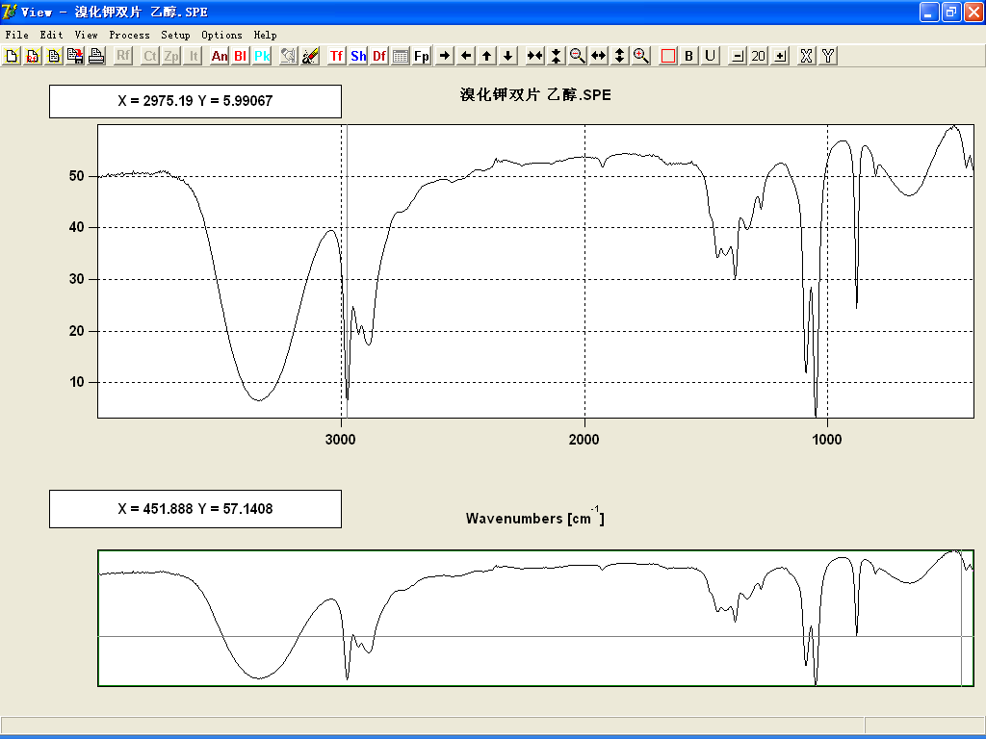Click the 2000 wavenumber axis label
This screenshot has height=739, width=986.
coord(584,439)
